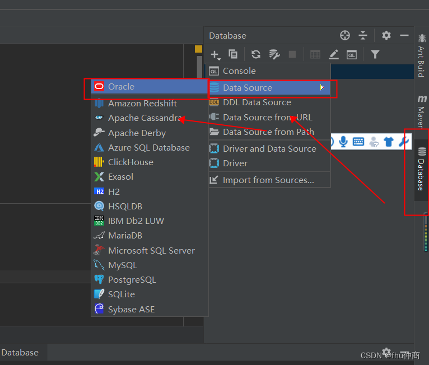Select SQLite data source

tap(150, 294)
